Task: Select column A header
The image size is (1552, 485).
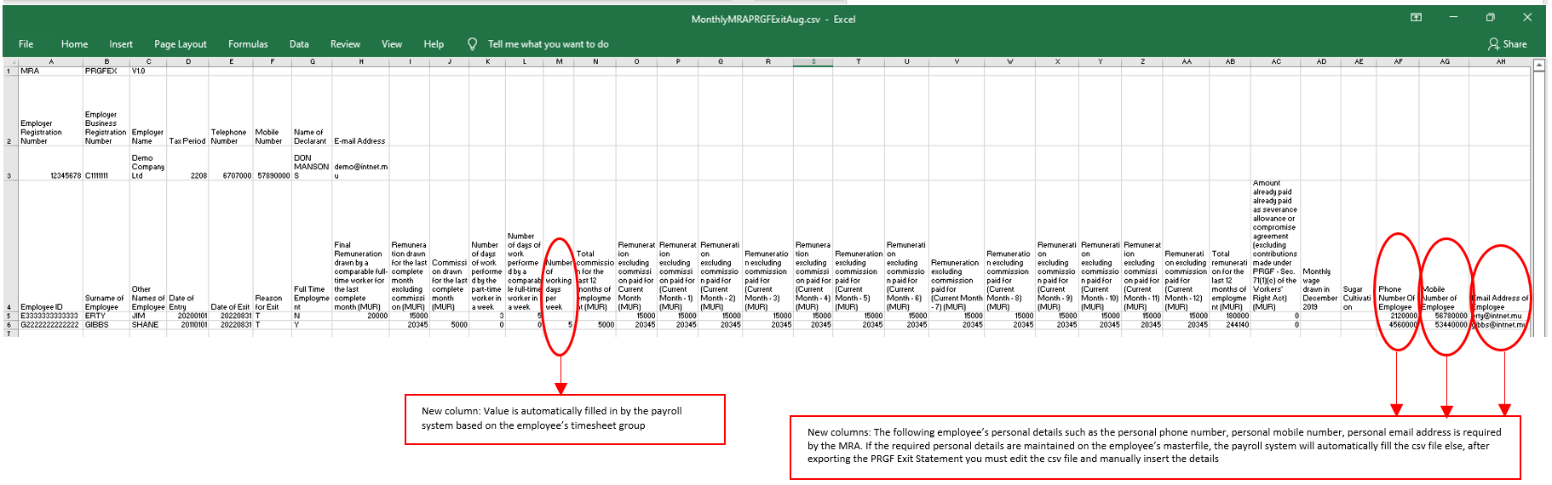Action: coord(51,62)
